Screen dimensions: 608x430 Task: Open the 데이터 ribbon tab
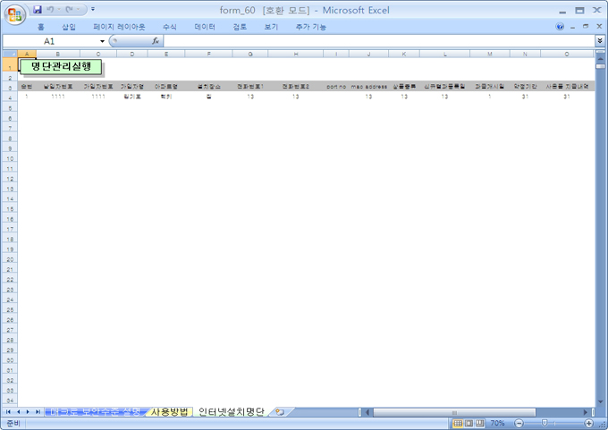(x=205, y=27)
